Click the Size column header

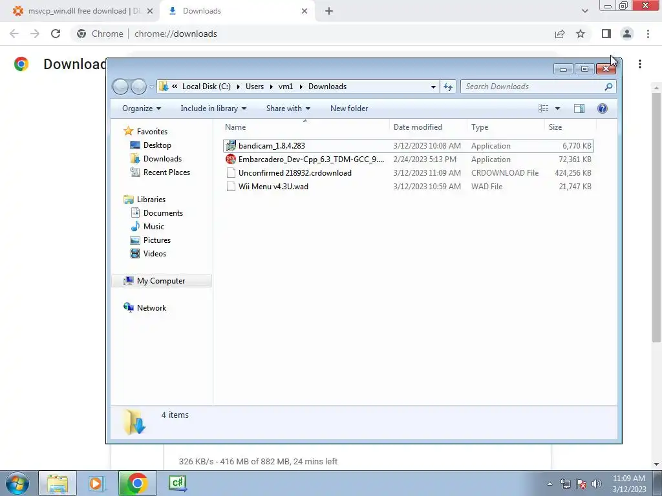570,127
